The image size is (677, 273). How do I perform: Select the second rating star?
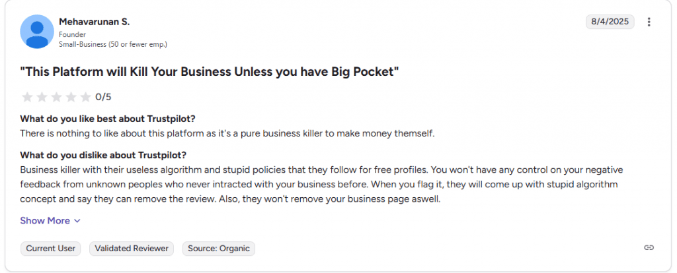tap(42, 97)
